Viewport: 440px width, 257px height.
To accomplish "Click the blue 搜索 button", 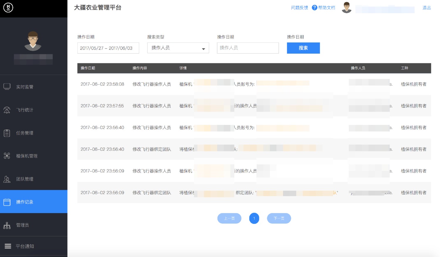I will coord(303,48).
